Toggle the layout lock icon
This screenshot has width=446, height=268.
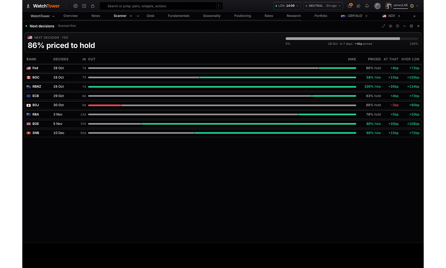(93, 6)
